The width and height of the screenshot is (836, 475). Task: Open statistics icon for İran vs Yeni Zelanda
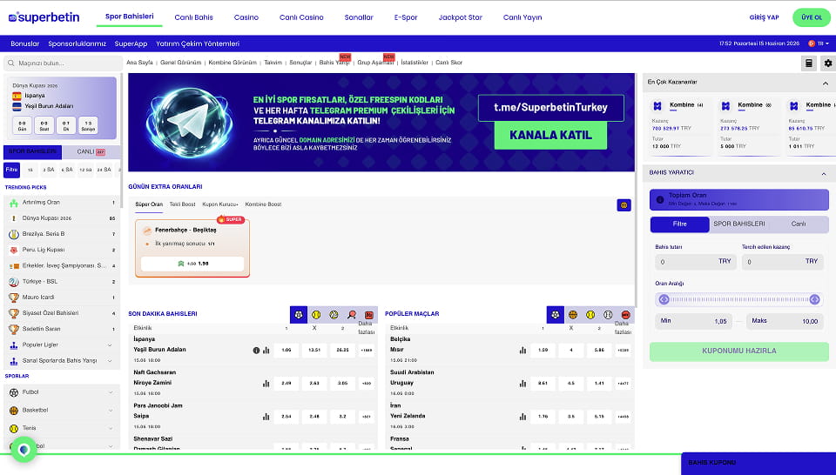click(522, 417)
